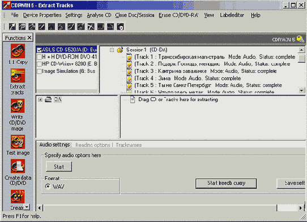307x222 pixels.
Task: Switch to the Tracknames tab
Action: 129,145
